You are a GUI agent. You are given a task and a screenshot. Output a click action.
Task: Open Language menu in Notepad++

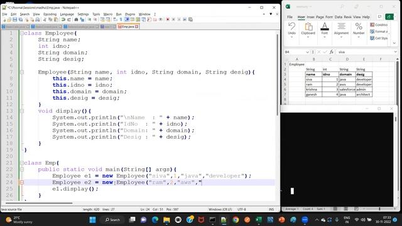[67, 14]
